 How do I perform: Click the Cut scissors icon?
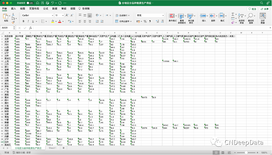13,14
